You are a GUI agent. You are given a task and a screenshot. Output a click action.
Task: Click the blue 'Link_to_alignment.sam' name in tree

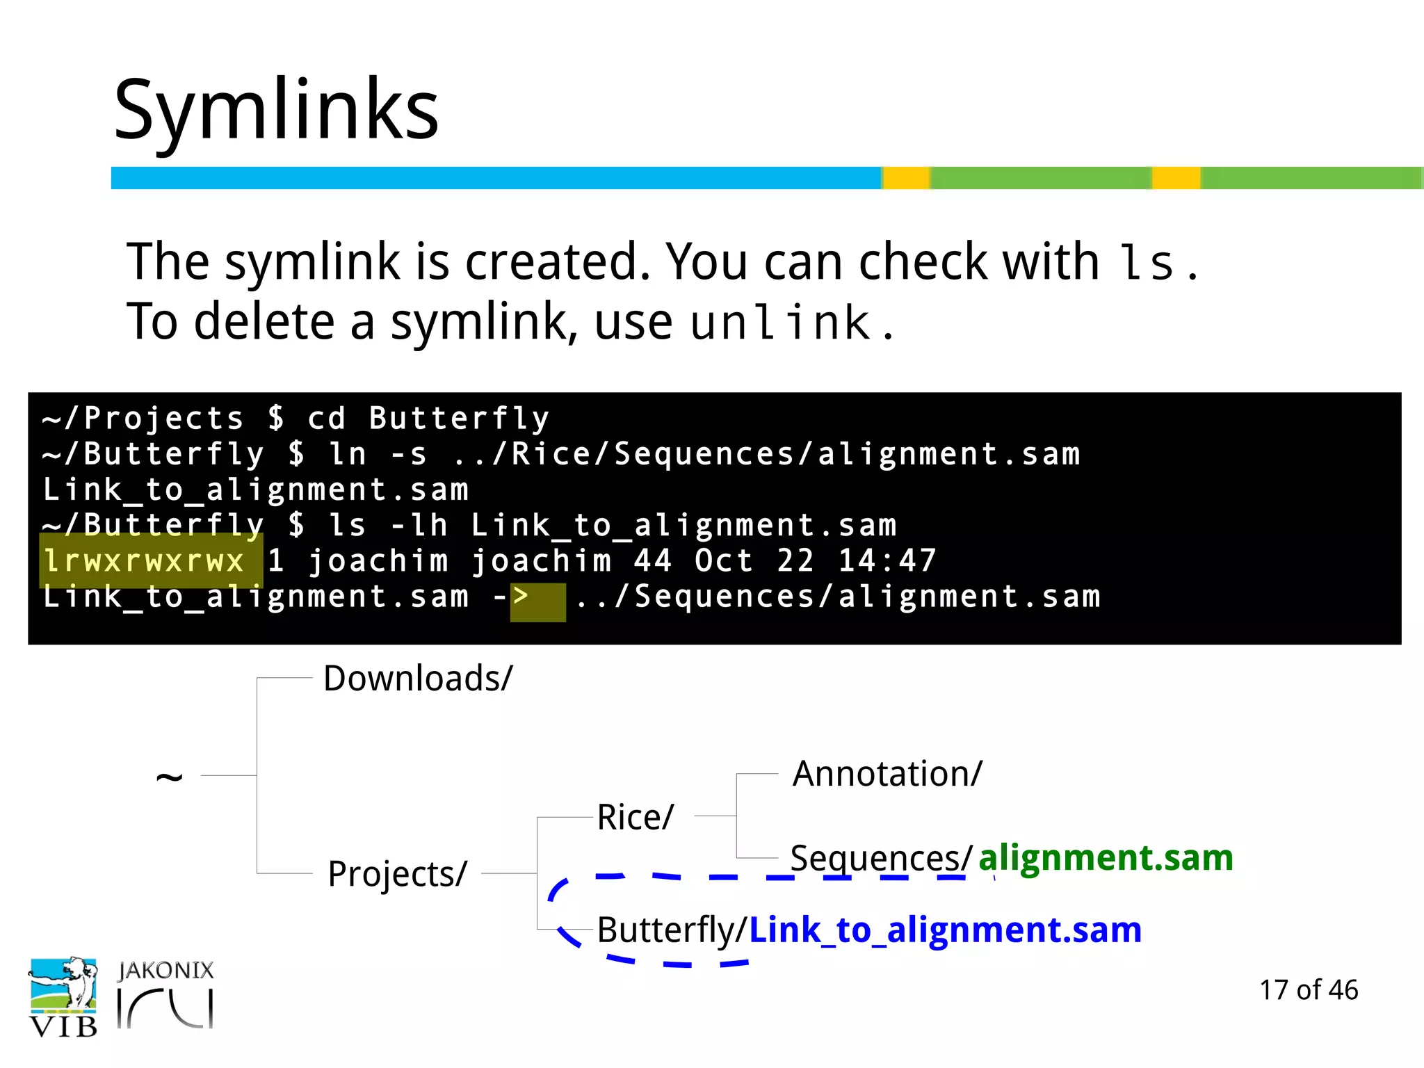[945, 930]
